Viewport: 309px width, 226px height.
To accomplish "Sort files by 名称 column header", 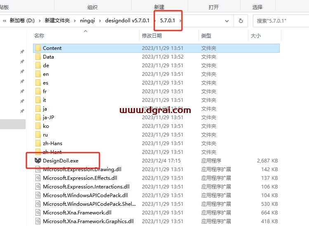I will pos(39,35).
